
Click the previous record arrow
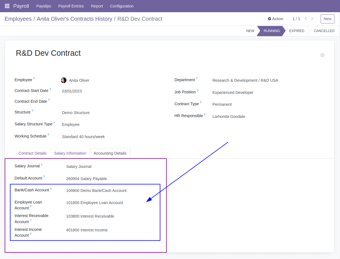(x=306, y=19)
